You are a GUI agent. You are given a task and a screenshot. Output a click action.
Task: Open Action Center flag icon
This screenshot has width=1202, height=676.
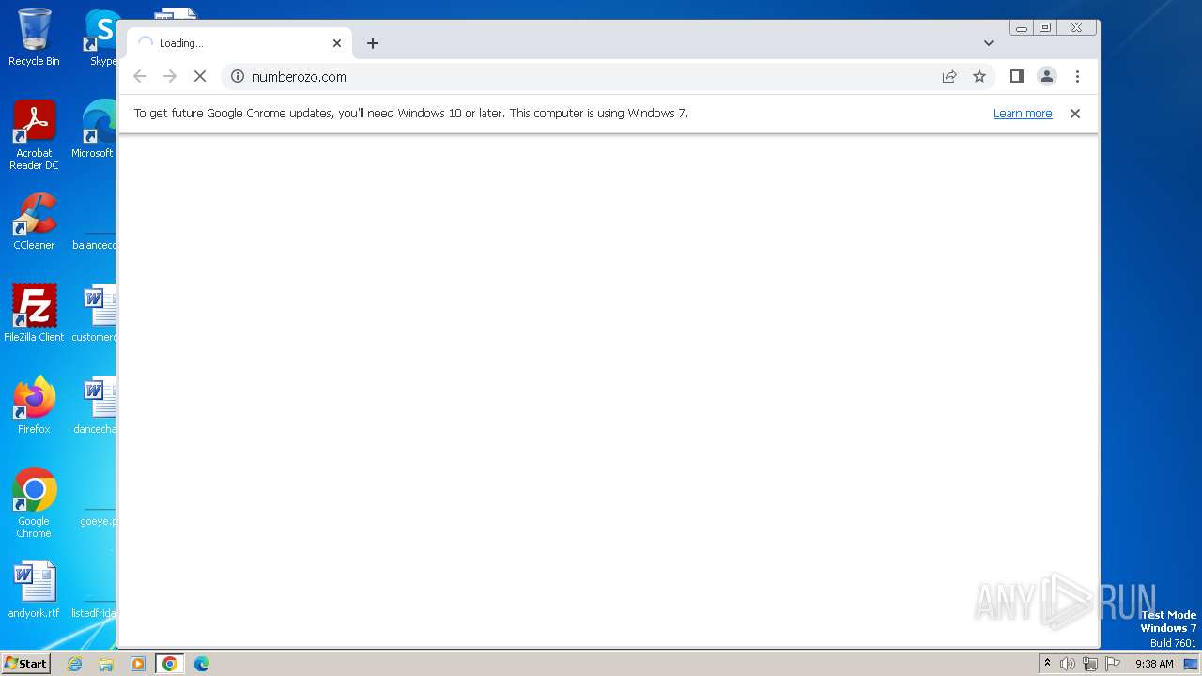click(1113, 664)
